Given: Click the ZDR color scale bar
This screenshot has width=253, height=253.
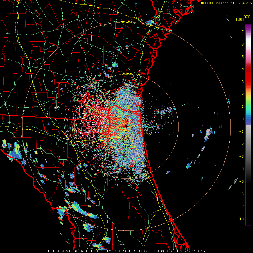Looking at the screenshot, I should (248, 125).
